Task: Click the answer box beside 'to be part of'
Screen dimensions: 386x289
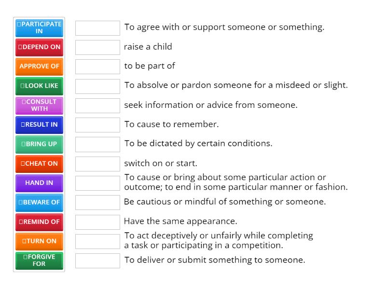Action: (x=97, y=66)
